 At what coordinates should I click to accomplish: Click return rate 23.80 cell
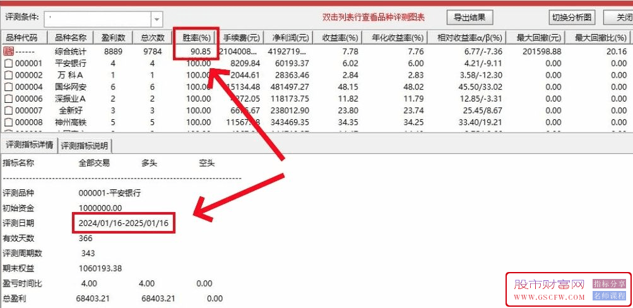(x=349, y=110)
